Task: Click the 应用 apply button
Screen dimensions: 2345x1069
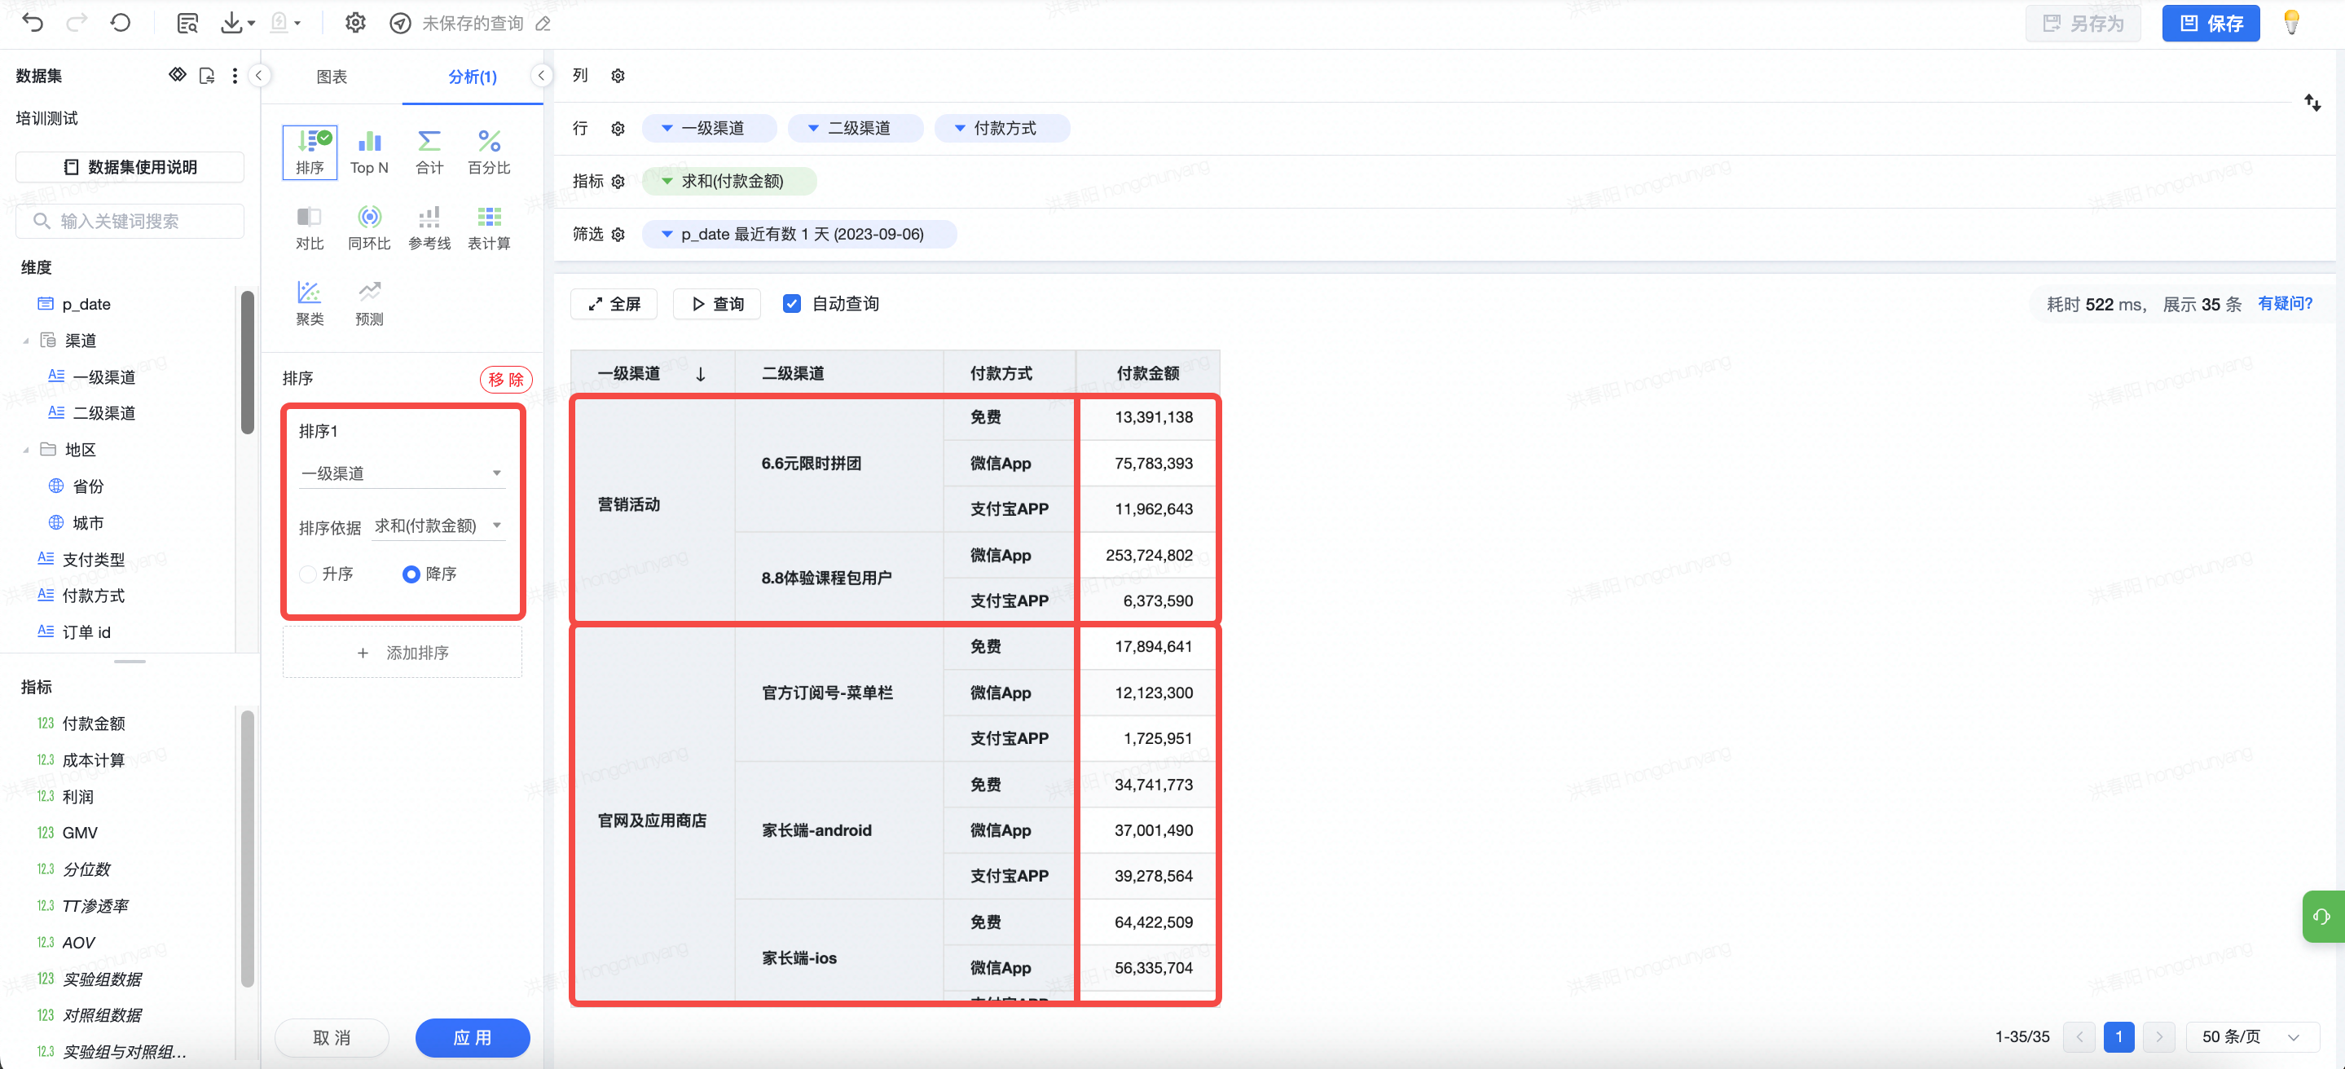Action: (x=473, y=1037)
